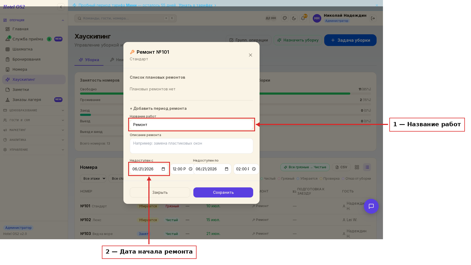This screenshot has height=265, width=471.
Task: Click the Закрыть button
Action: (160, 192)
